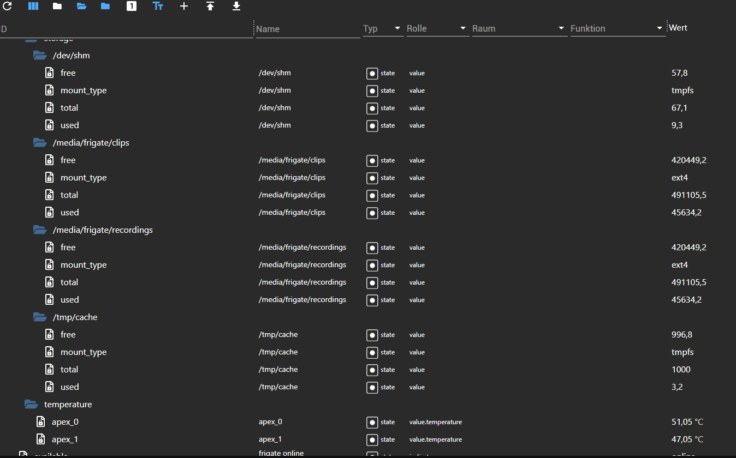
Task: Click file lock icon beside apex_0
Action: (x=40, y=421)
